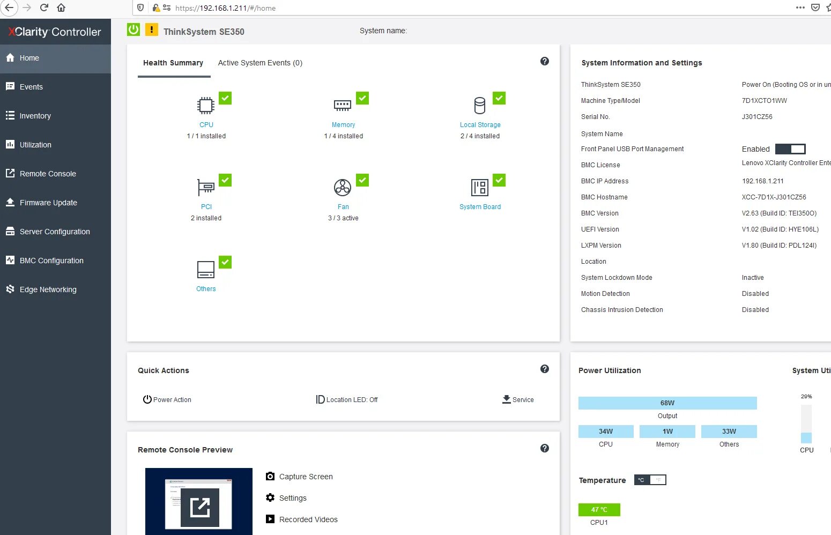Click the 68W Output power bar
Image resolution: width=831 pixels, height=535 pixels.
pos(667,403)
